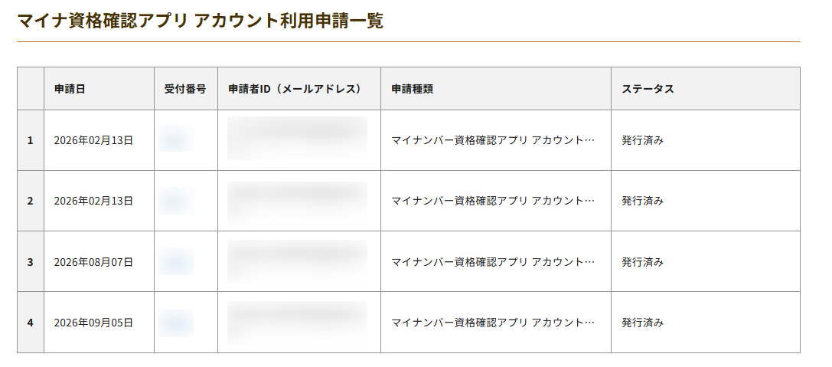Select row number 1 cell
This screenshot has width=832, height=367.
click(x=31, y=140)
